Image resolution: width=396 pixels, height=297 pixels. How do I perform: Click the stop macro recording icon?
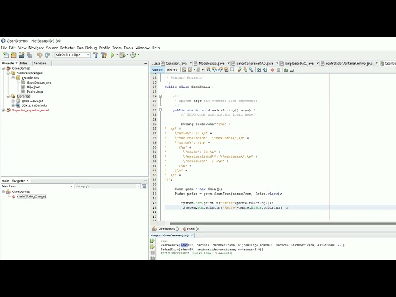(278, 70)
